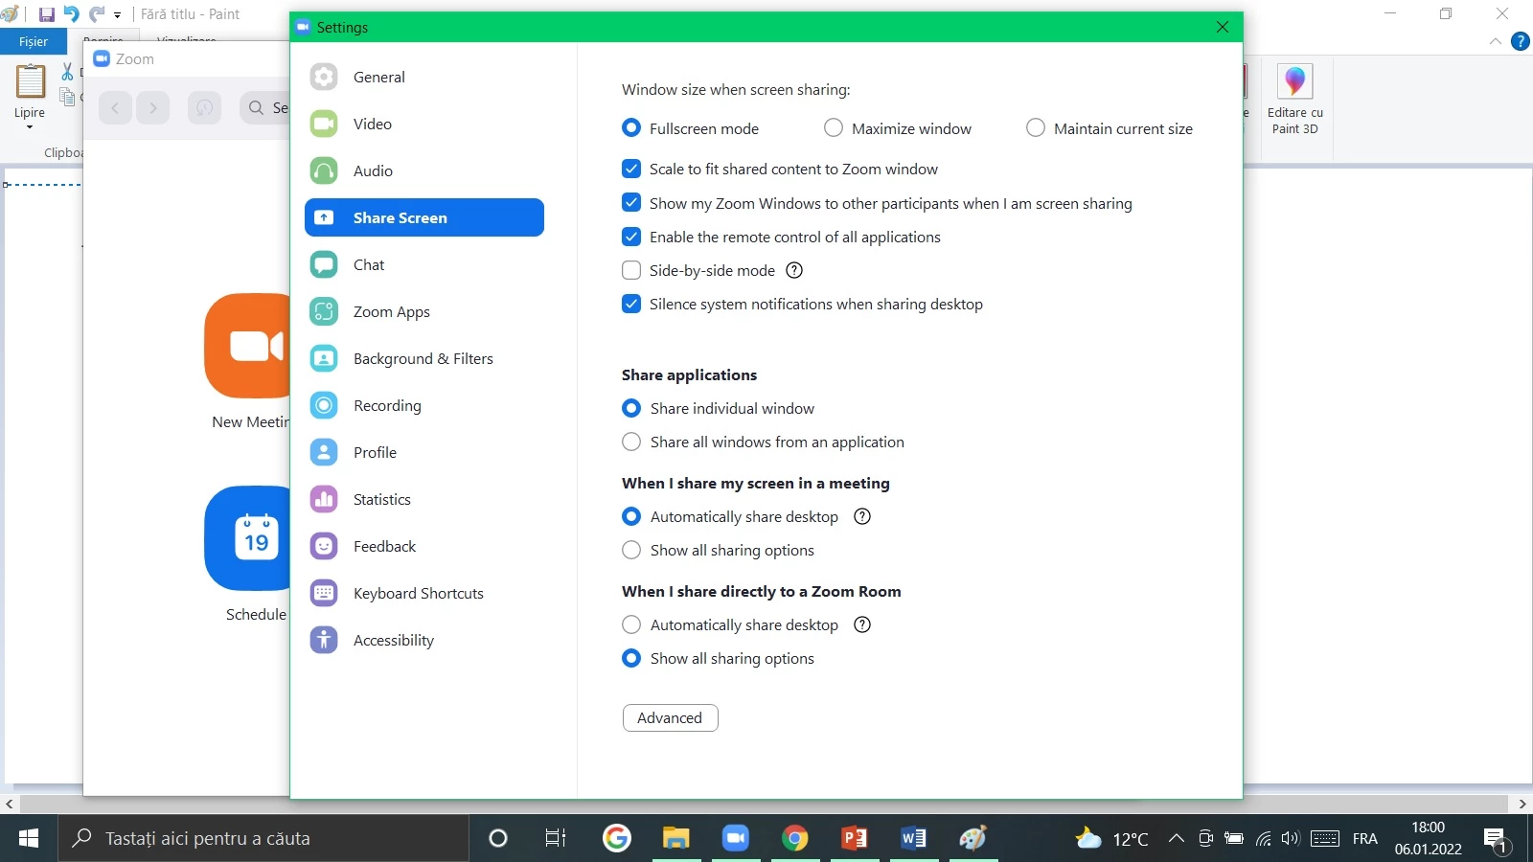Image resolution: width=1533 pixels, height=862 pixels.
Task: Open Zoom Apps settings section
Action: click(x=424, y=311)
